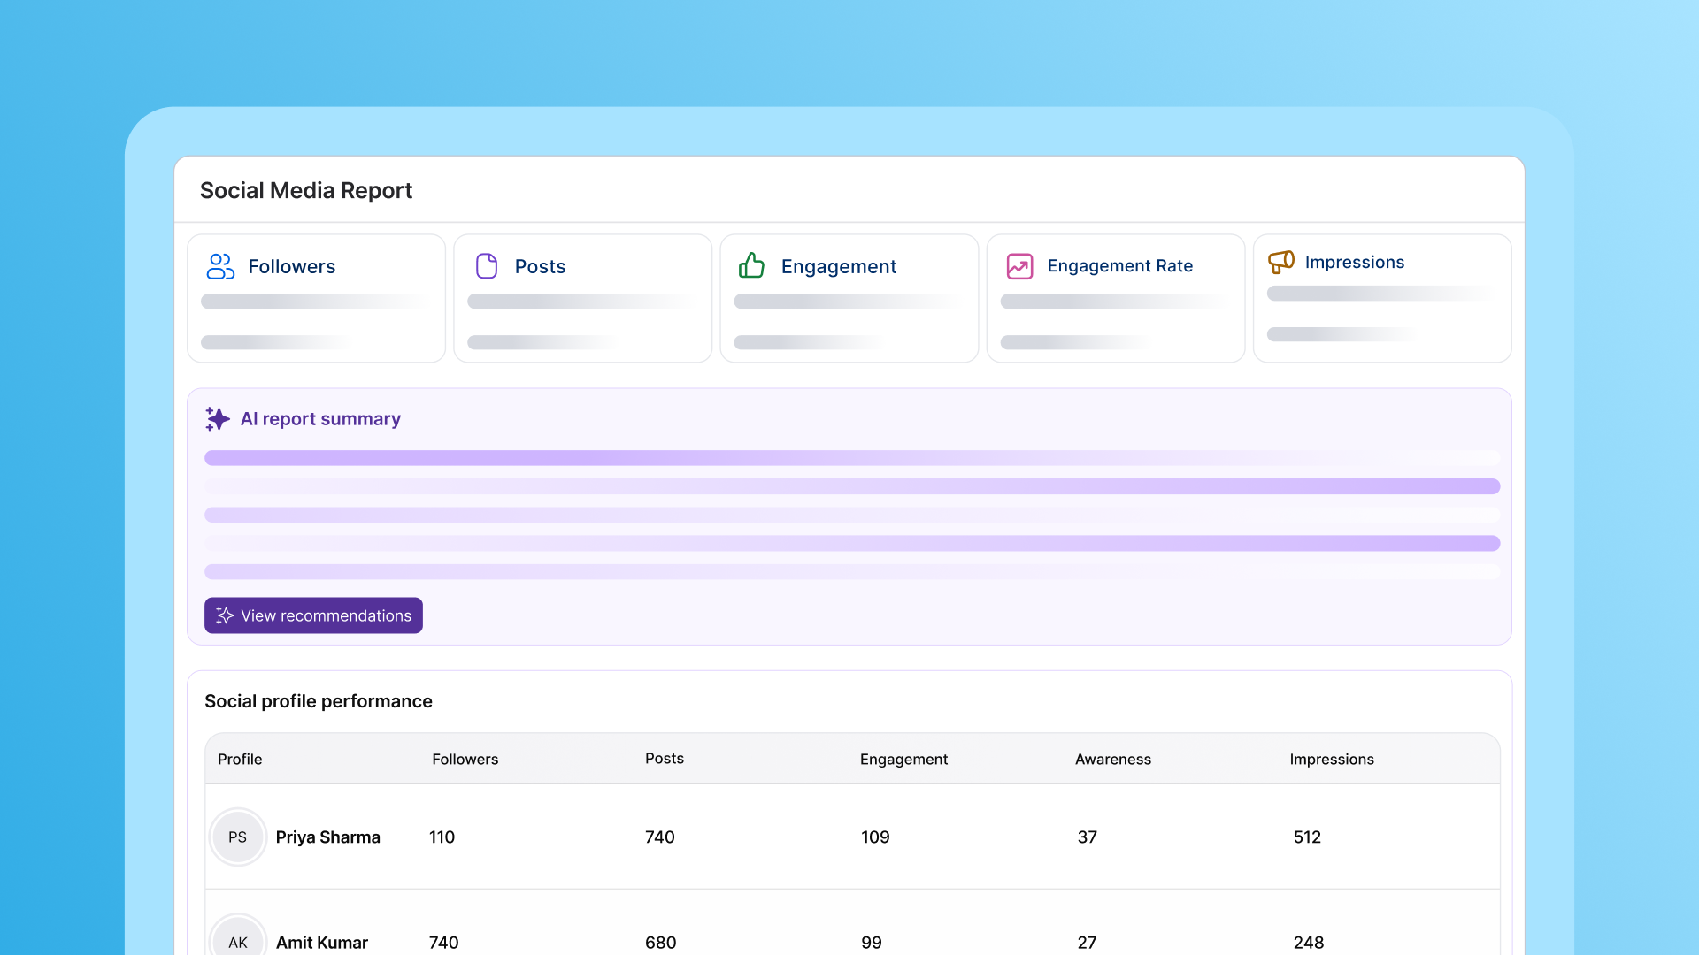This screenshot has height=955, width=1699.
Task: Click the AI report summary sparkle icon
Action: [218, 418]
